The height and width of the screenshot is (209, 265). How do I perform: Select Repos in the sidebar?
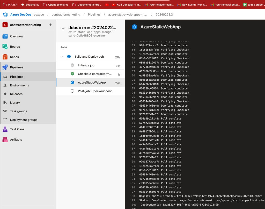(14, 57)
